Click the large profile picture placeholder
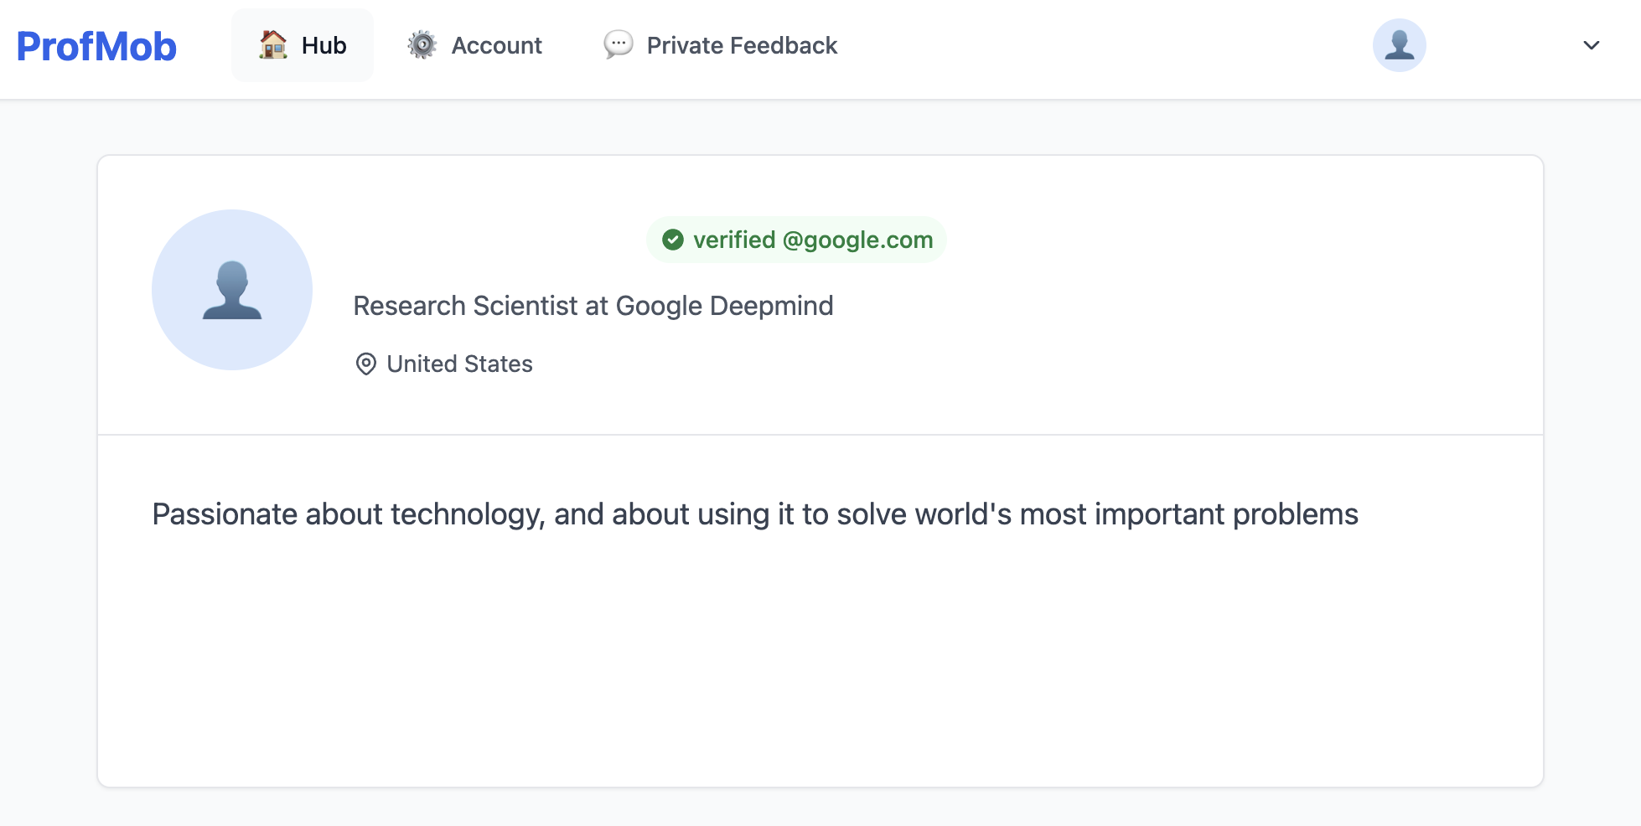 pos(232,290)
